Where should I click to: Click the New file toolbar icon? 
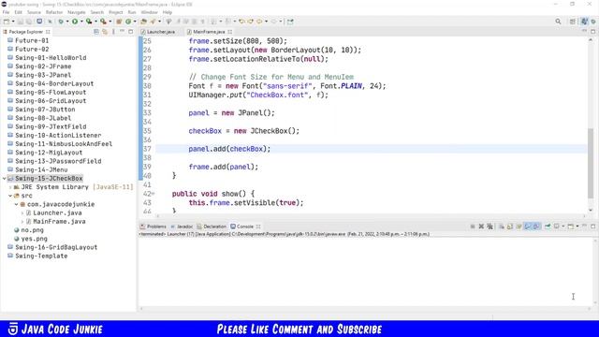[7, 22]
